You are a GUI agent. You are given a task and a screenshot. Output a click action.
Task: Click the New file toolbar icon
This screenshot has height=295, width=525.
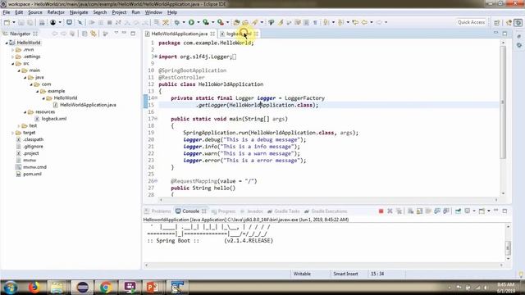(7, 22)
